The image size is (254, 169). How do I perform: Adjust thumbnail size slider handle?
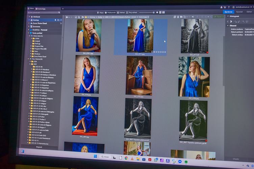[154, 12]
